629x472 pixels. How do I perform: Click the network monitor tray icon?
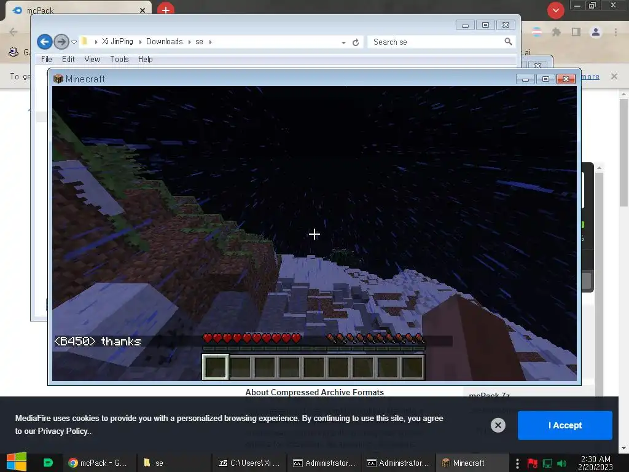click(547, 463)
